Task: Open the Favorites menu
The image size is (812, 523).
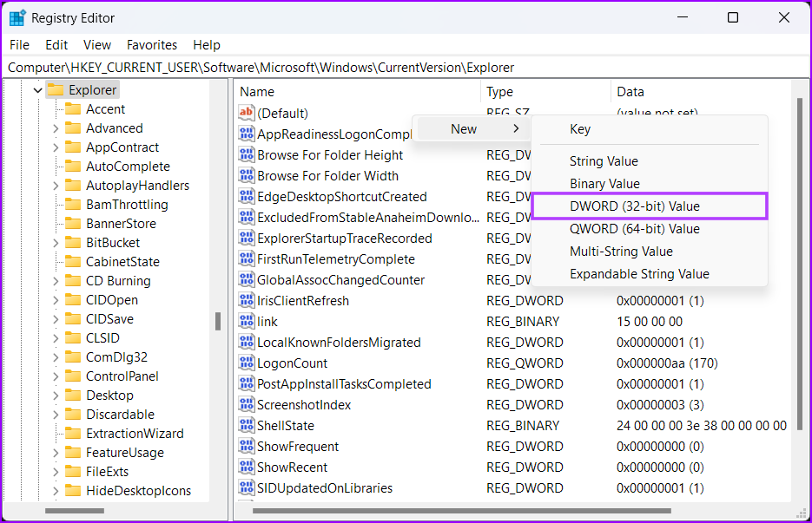Action: click(x=152, y=45)
